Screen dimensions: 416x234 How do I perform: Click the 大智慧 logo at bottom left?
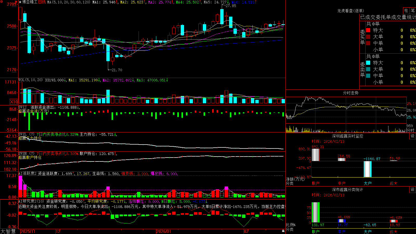[x=8, y=231]
